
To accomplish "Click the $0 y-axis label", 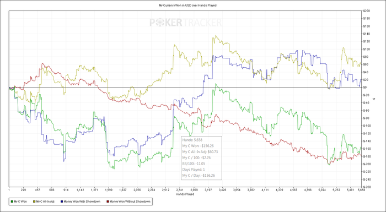I will pos(365,88).
